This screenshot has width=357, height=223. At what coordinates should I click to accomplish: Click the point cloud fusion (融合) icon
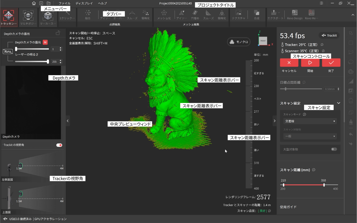(x=88, y=15)
